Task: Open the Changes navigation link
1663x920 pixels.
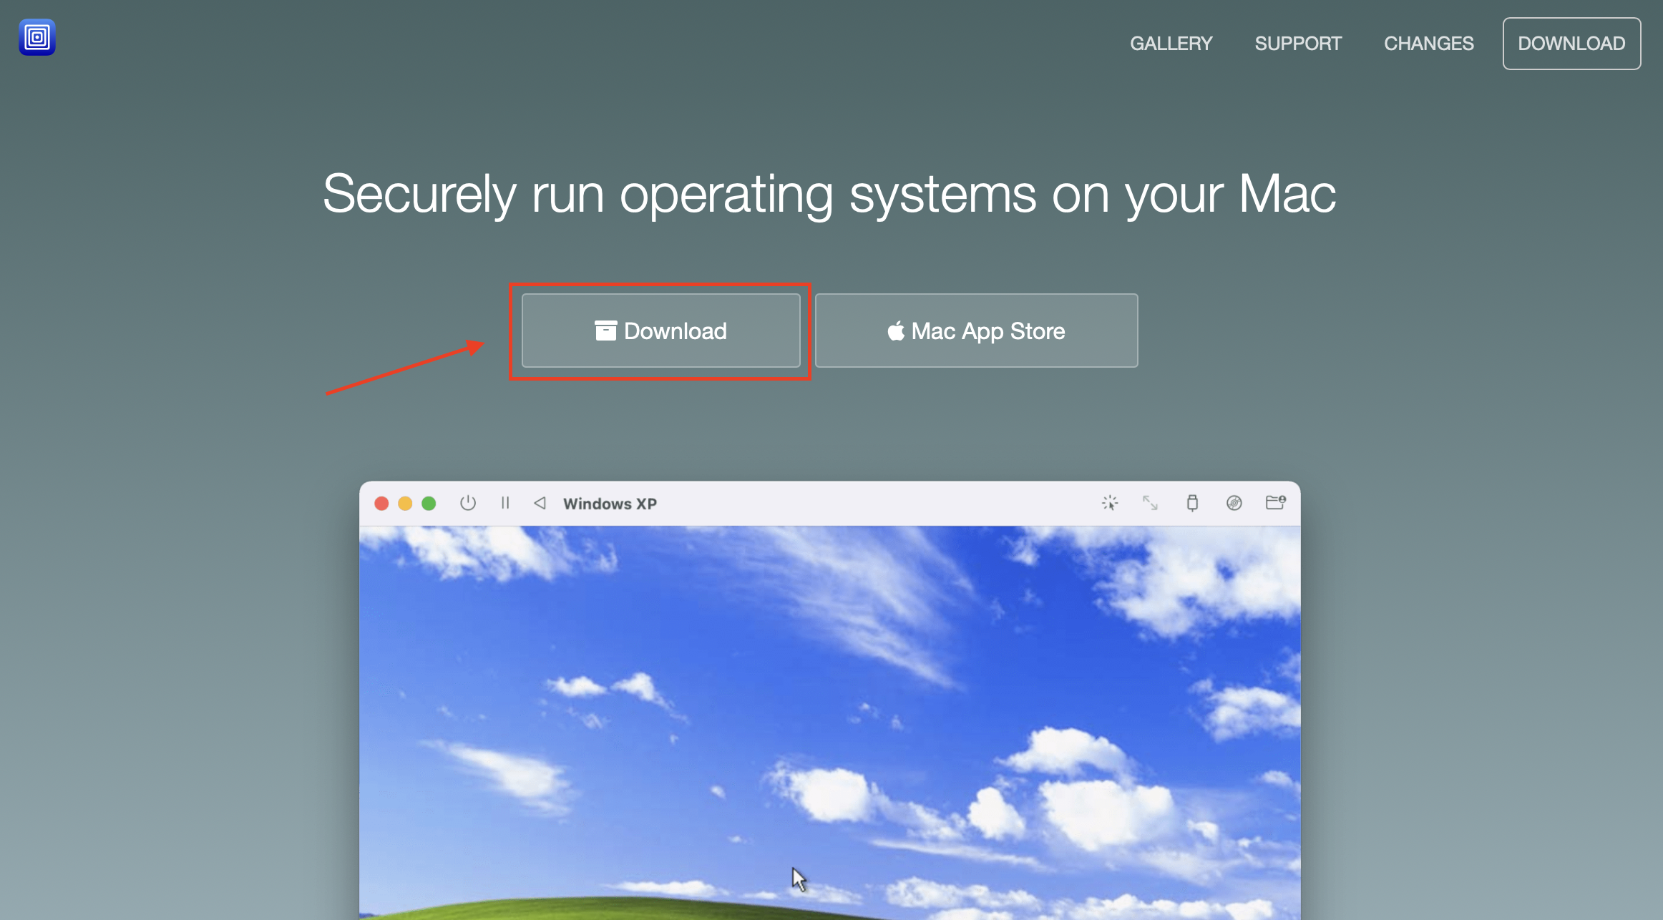Action: (1428, 44)
